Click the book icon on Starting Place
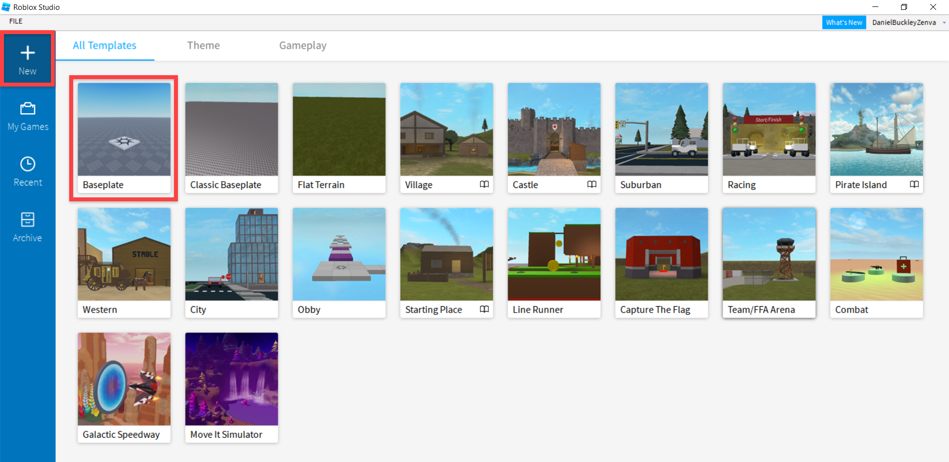 point(484,309)
